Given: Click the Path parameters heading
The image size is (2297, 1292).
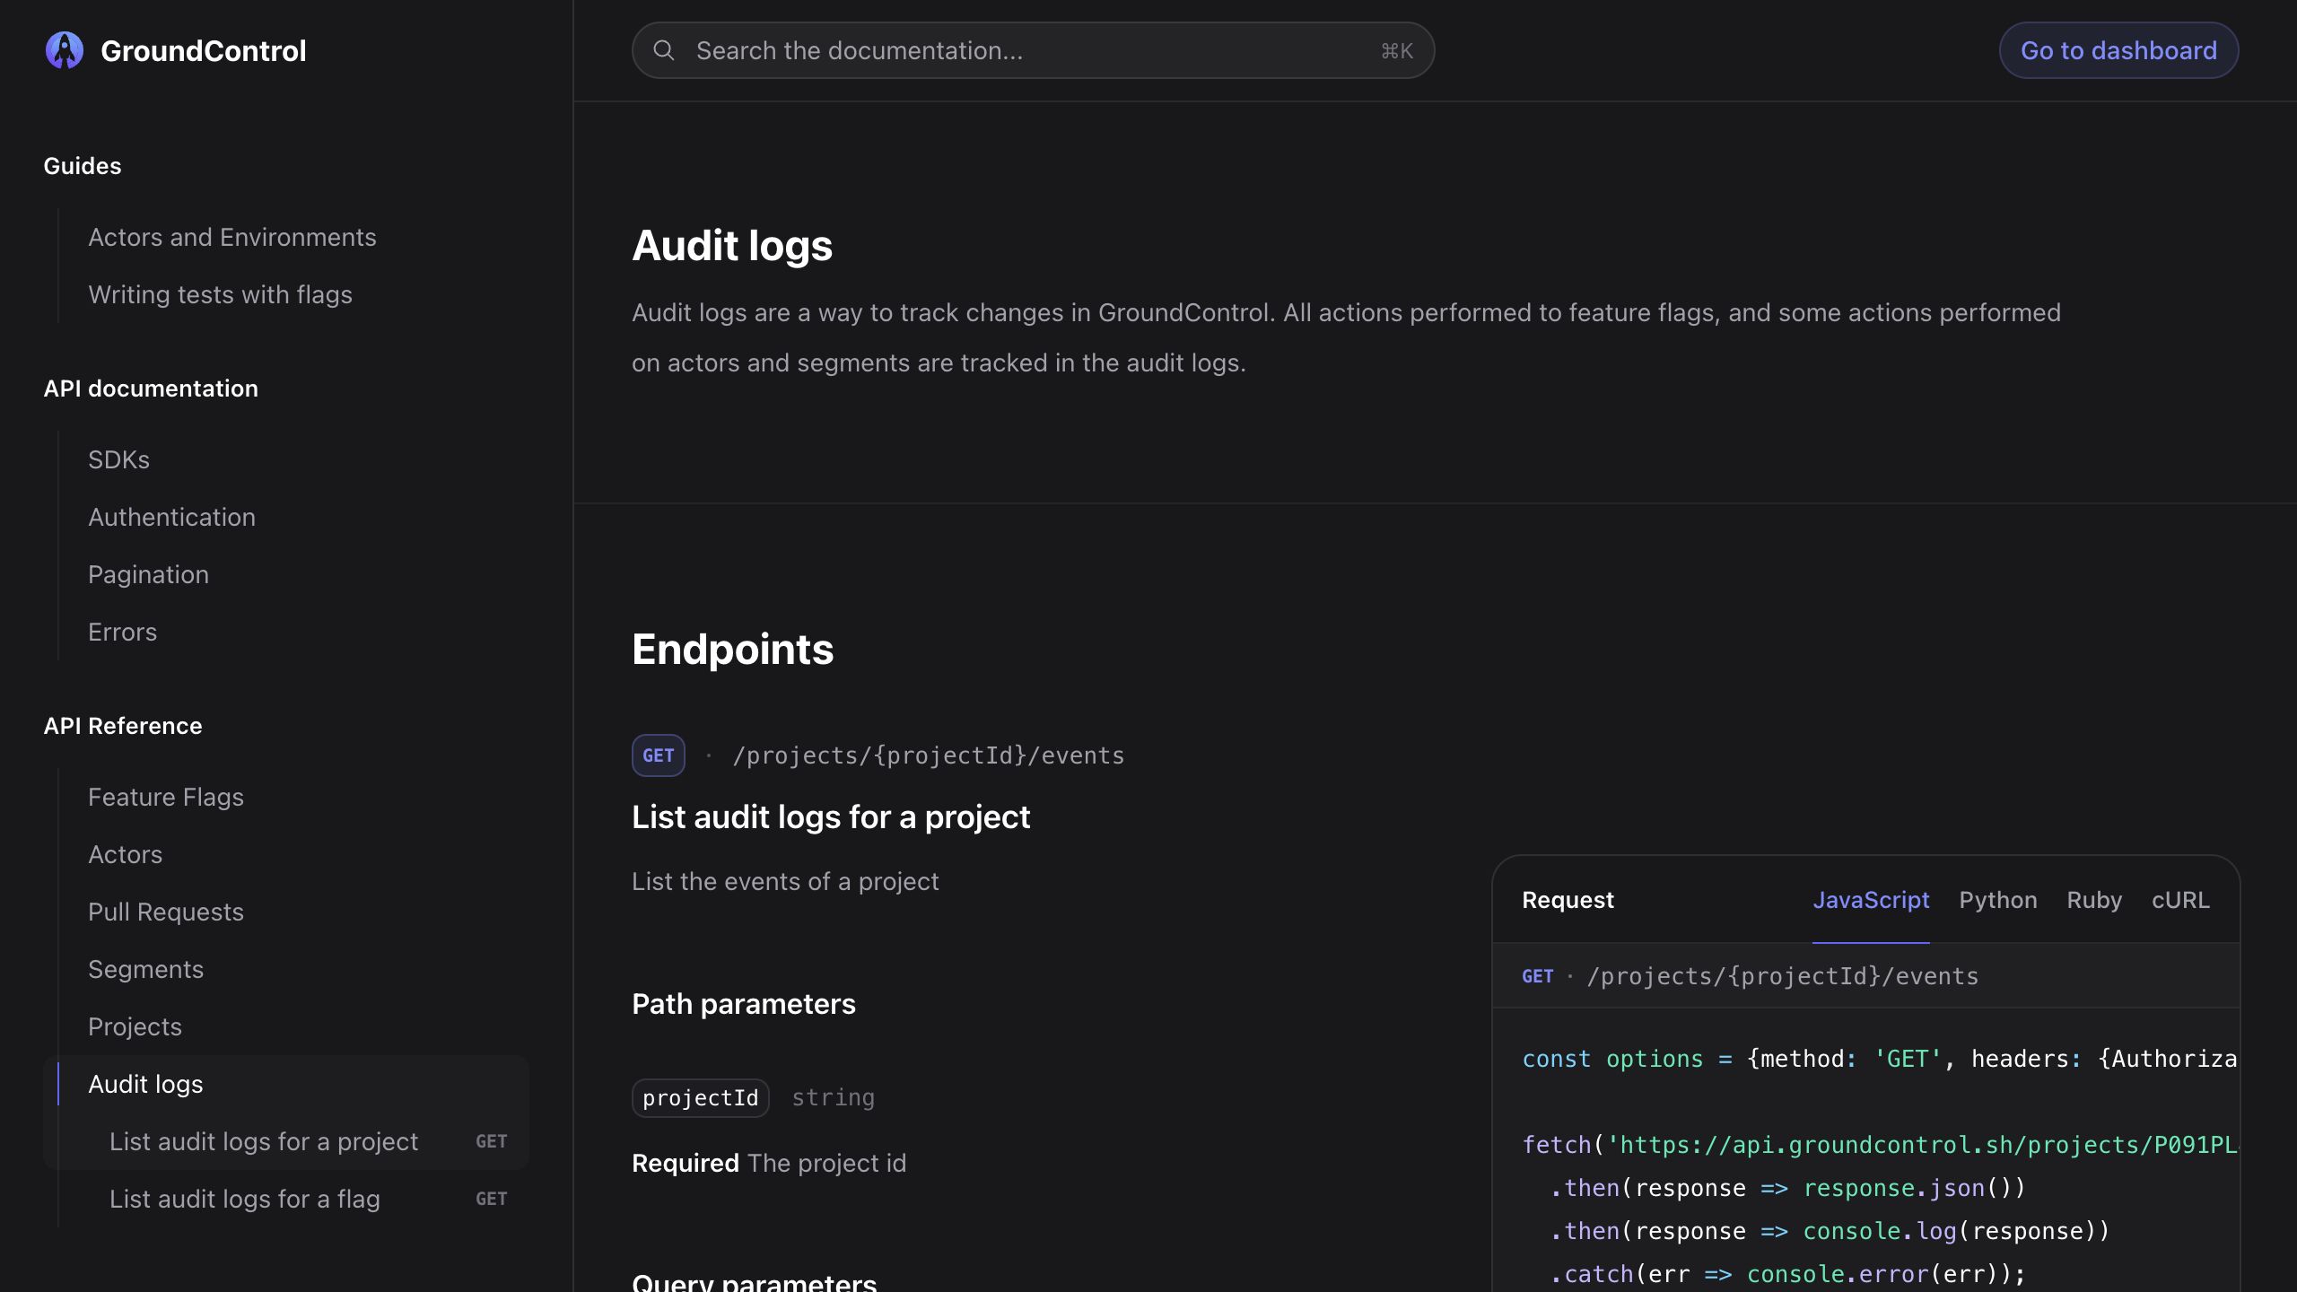Looking at the screenshot, I should tap(744, 1004).
